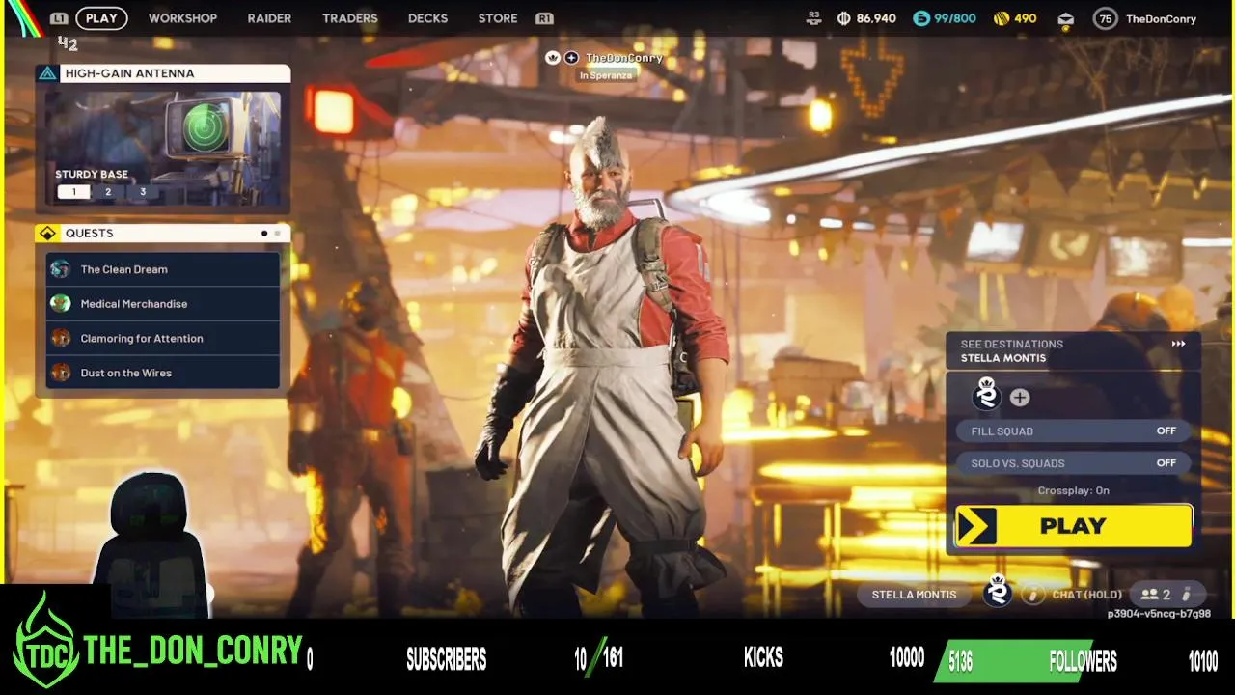
Task: Click the THE_DON_CONRY overlay name
Action: [193, 652]
